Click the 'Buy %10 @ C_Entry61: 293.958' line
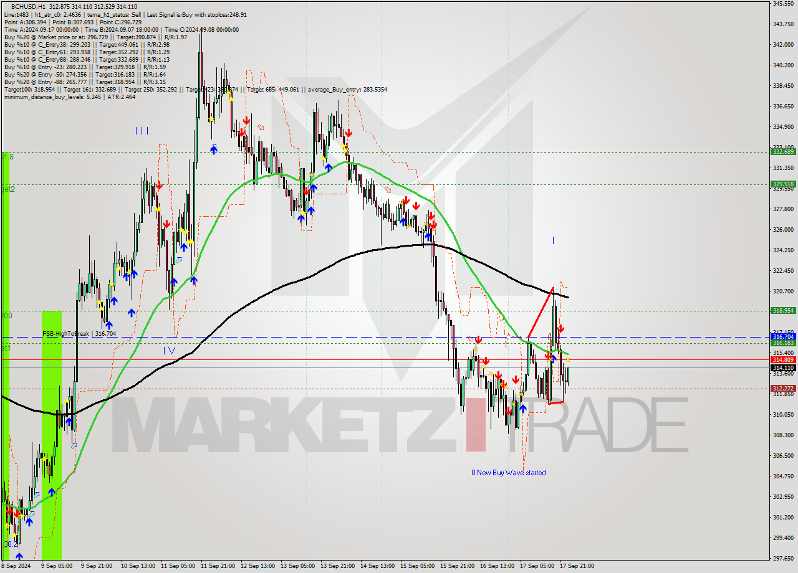 87,52
